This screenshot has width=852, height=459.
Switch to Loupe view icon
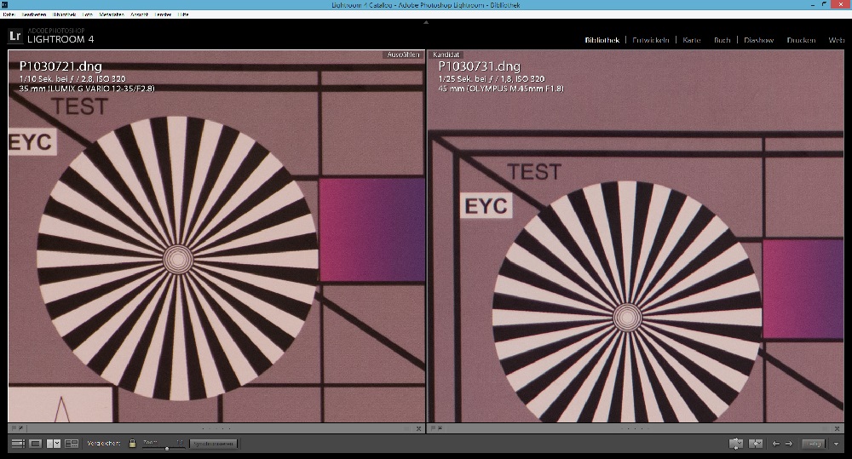tap(36, 444)
